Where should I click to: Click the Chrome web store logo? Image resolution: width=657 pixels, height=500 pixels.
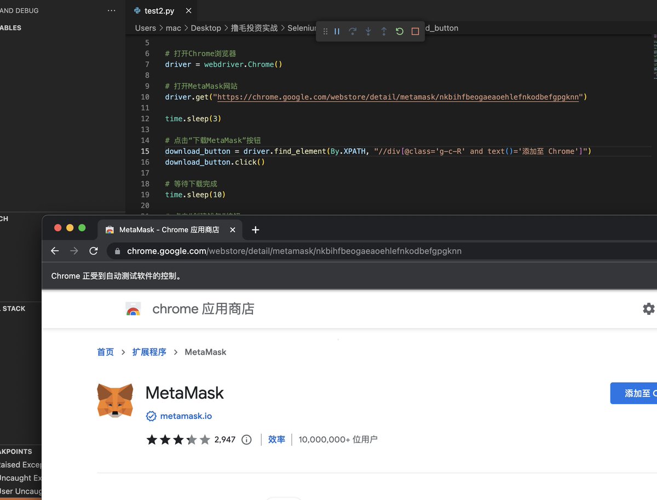click(x=133, y=309)
